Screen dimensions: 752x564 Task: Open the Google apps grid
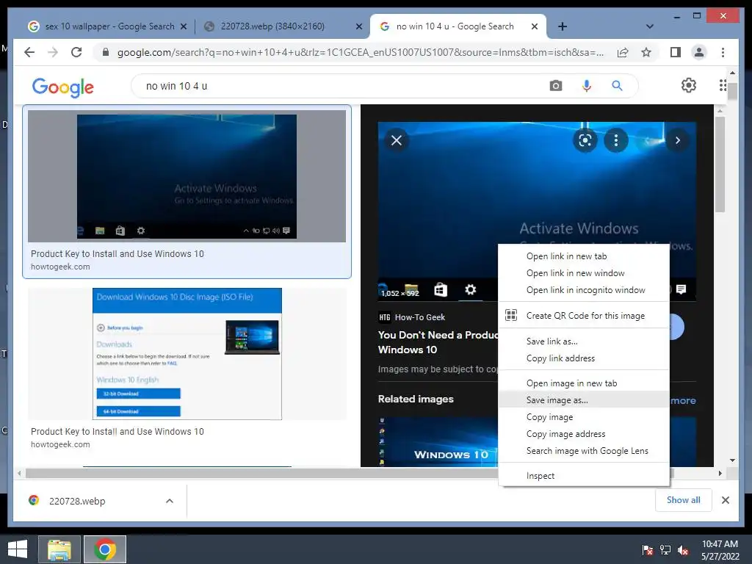[723, 85]
